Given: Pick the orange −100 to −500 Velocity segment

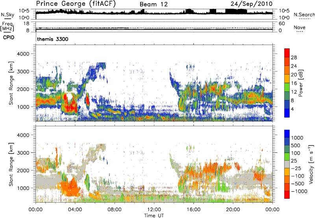Looking at the screenshot, I should click(287, 179).
